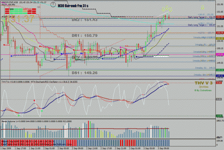The width and height of the screenshot is (224, 150).
Task: Click the blue 149.02 price tag on axis
Action: pos(220,76)
